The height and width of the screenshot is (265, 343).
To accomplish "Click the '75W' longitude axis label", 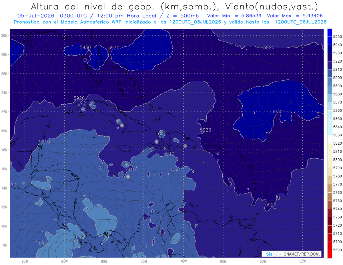I will tap(144, 261).
